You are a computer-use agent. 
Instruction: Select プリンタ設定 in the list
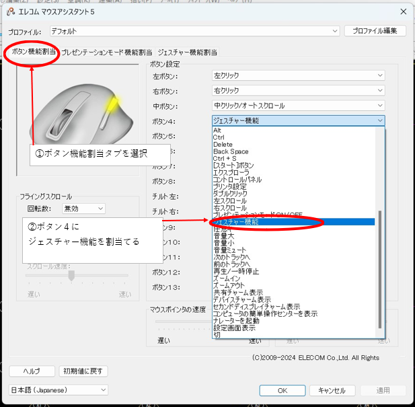point(294,186)
